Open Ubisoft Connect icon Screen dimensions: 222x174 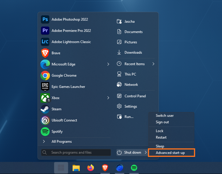45,120
